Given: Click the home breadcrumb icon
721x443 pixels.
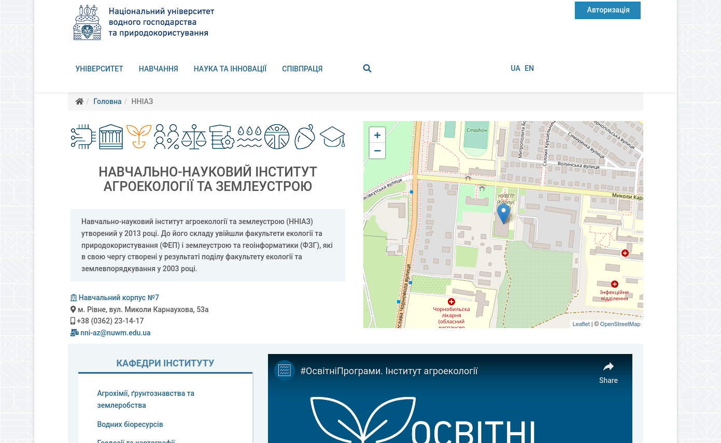Looking at the screenshot, I should 79,101.
